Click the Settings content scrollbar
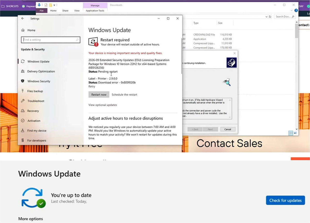The height and width of the screenshot is (223, 310). tap(182, 56)
